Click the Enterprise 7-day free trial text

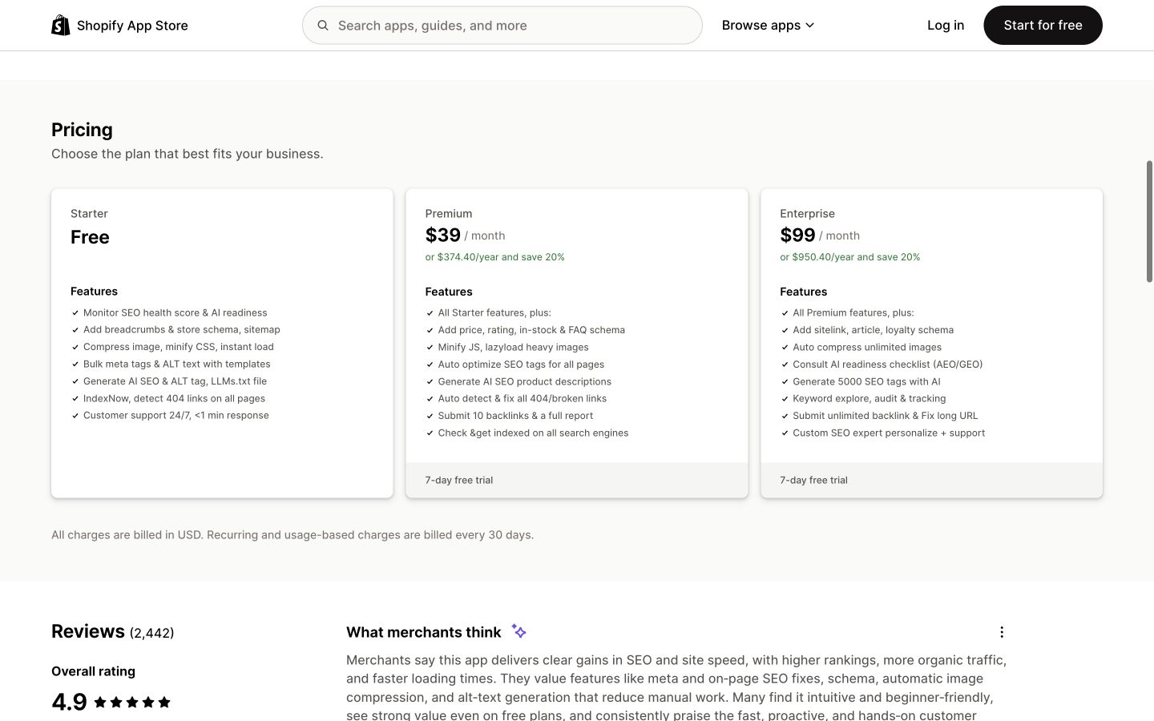click(x=813, y=481)
